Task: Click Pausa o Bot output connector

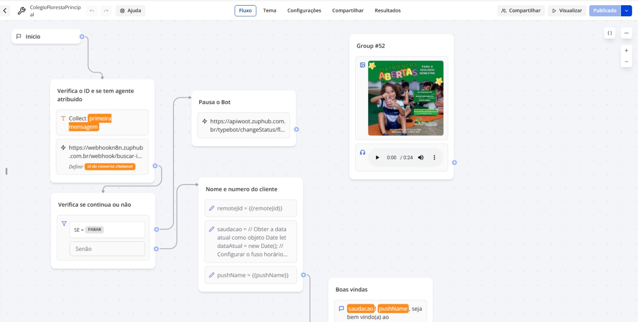Action: point(297,130)
